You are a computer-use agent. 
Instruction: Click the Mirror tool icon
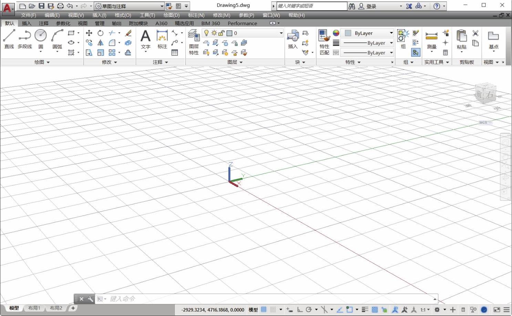coord(100,43)
